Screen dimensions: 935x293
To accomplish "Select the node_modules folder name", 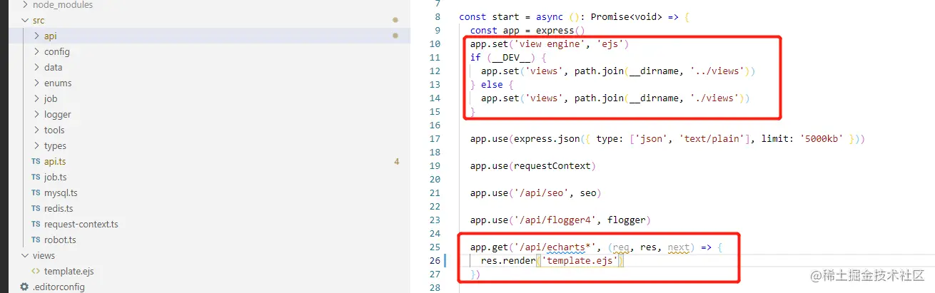I will [63, 5].
